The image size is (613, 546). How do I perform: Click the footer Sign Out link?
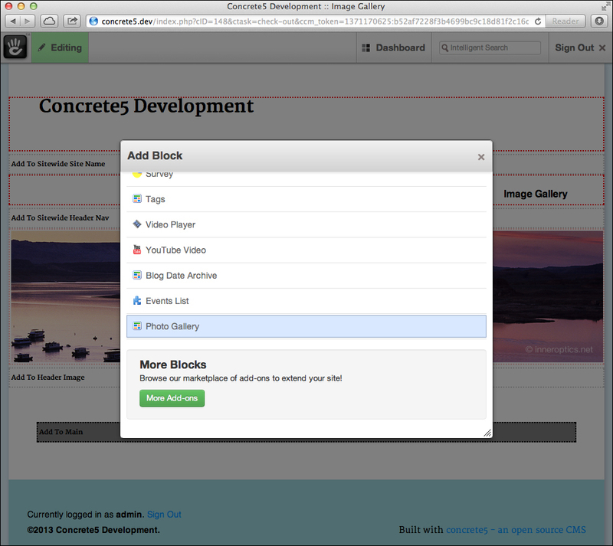point(164,515)
